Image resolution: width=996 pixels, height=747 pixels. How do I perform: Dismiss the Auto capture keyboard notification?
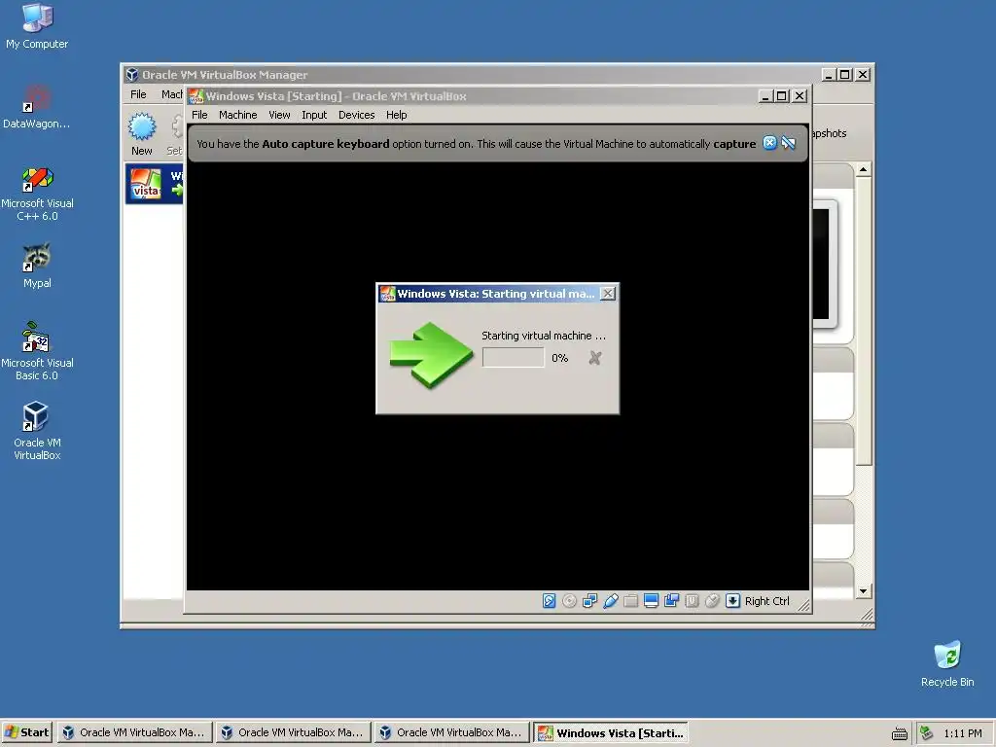point(769,143)
